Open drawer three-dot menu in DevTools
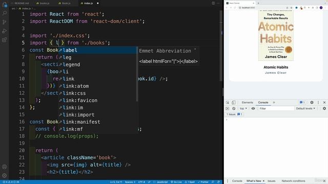 (228, 180)
